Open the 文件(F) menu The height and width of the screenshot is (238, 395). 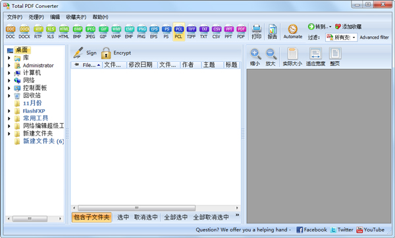coord(14,17)
